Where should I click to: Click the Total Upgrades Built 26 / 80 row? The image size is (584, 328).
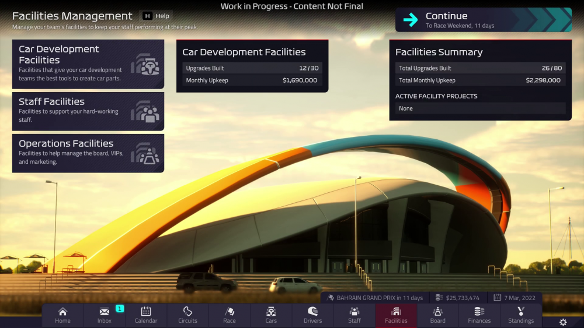[x=481, y=68]
